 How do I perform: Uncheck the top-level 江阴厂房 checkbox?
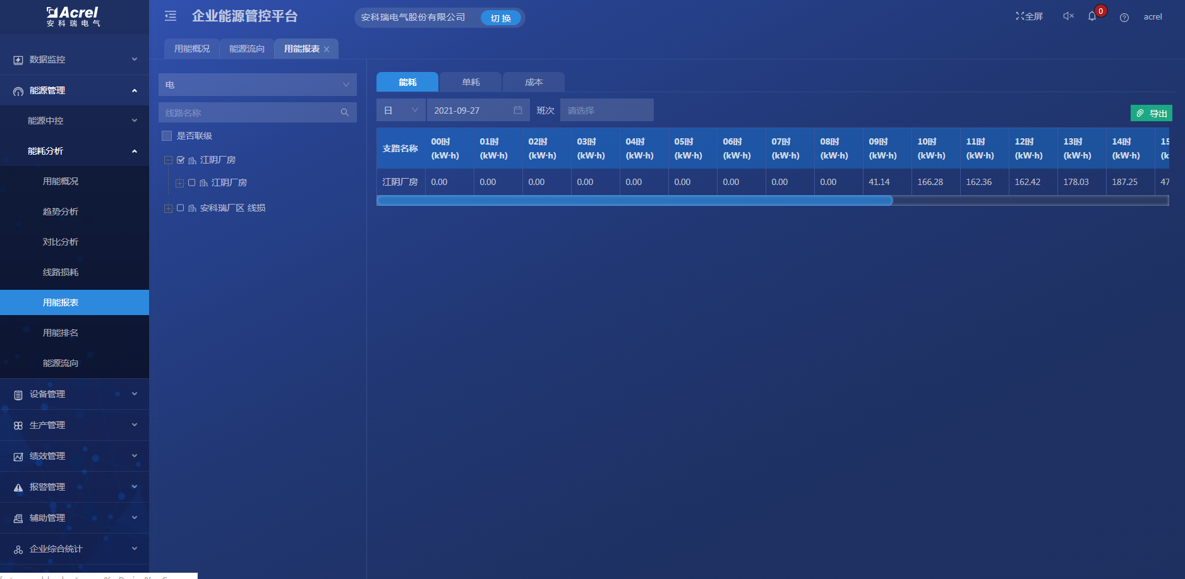click(181, 160)
